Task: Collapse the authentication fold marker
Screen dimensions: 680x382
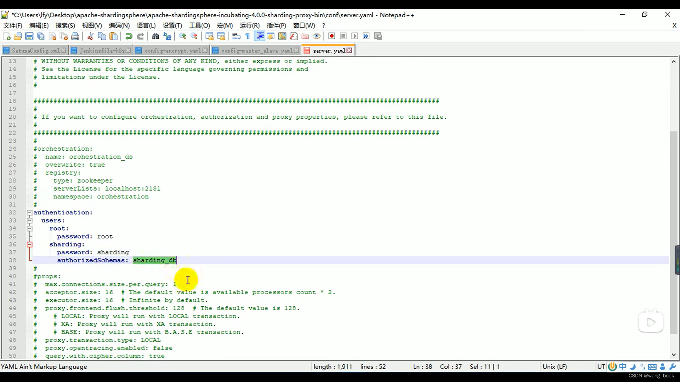Action: 30,213
